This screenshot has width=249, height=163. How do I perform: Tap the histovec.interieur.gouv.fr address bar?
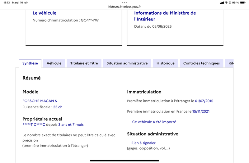(125, 7)
